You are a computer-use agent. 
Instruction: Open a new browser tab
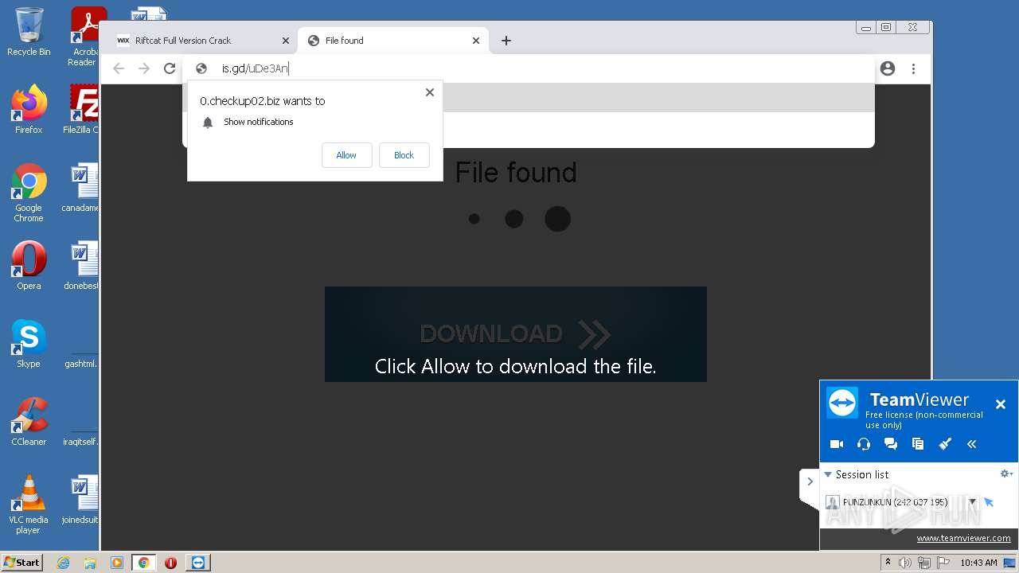pyautogui.click(x=506, y=41)
